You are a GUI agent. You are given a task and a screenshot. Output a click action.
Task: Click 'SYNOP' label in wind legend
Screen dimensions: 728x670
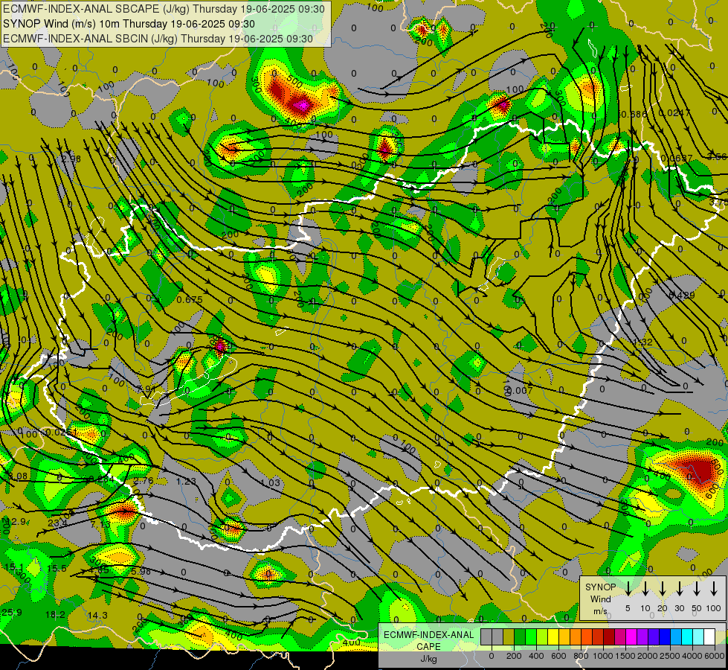[600, 587]
